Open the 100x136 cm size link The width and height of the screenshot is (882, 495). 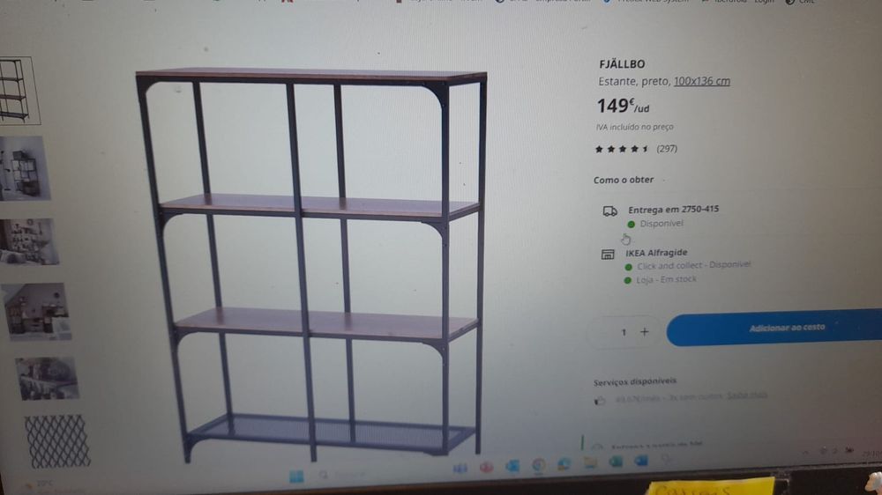(x=701, y=81)
